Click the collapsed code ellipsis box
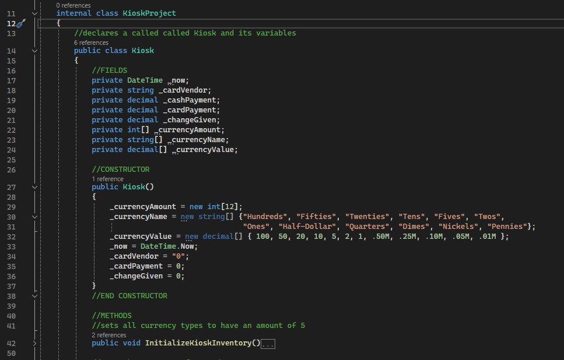The height and width of the screenshot is (360, 564). tap(268, 344)
